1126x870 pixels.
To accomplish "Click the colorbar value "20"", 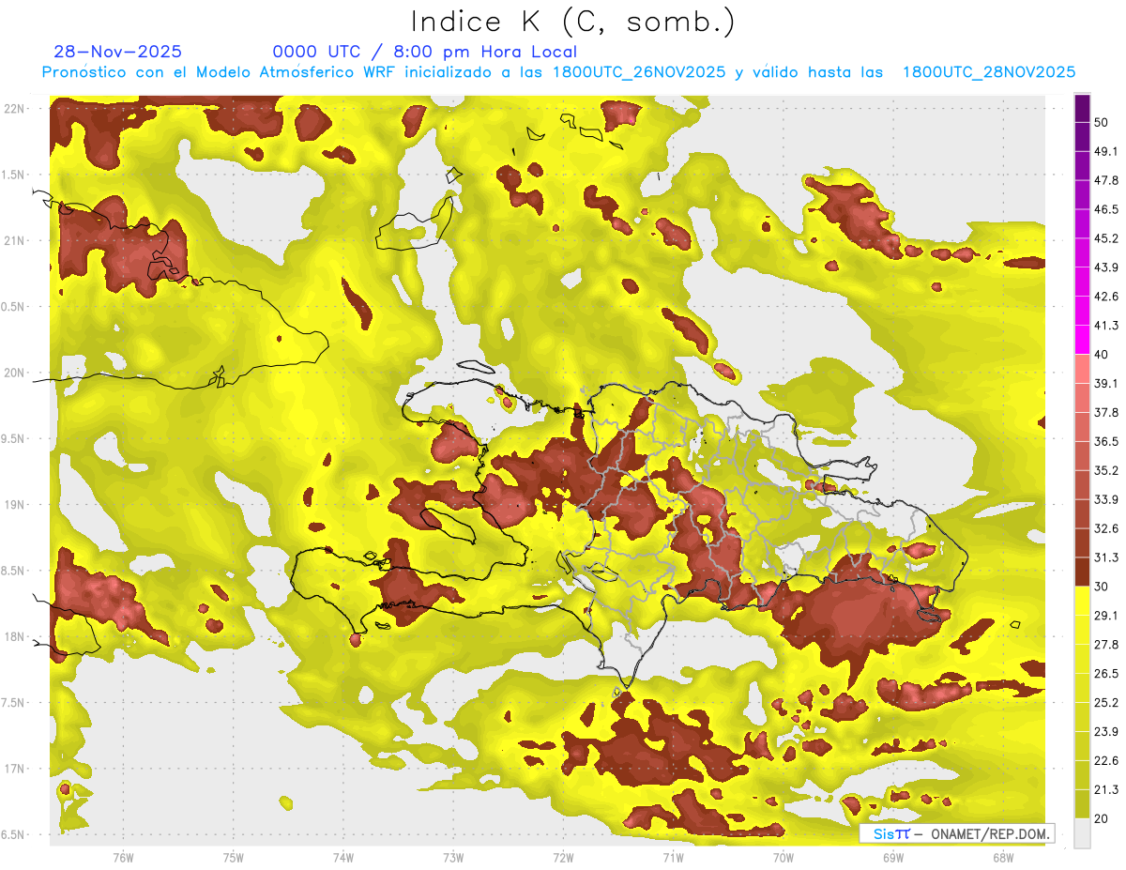I will [x=1102, y=818].
